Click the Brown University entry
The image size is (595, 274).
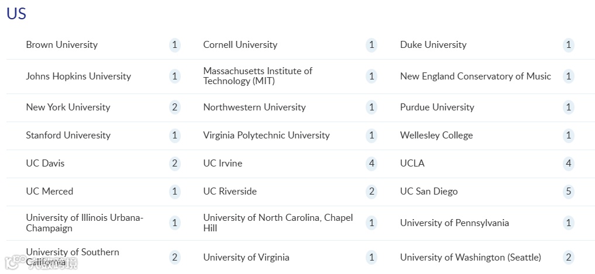(x=62, y=45)
